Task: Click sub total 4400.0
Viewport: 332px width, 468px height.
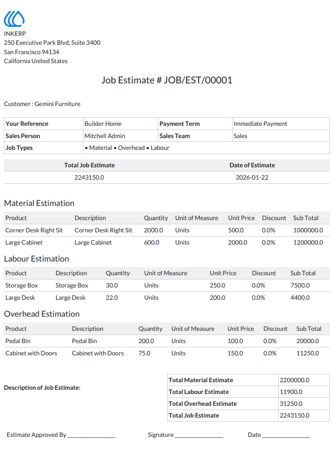Action: coord(300,297)
